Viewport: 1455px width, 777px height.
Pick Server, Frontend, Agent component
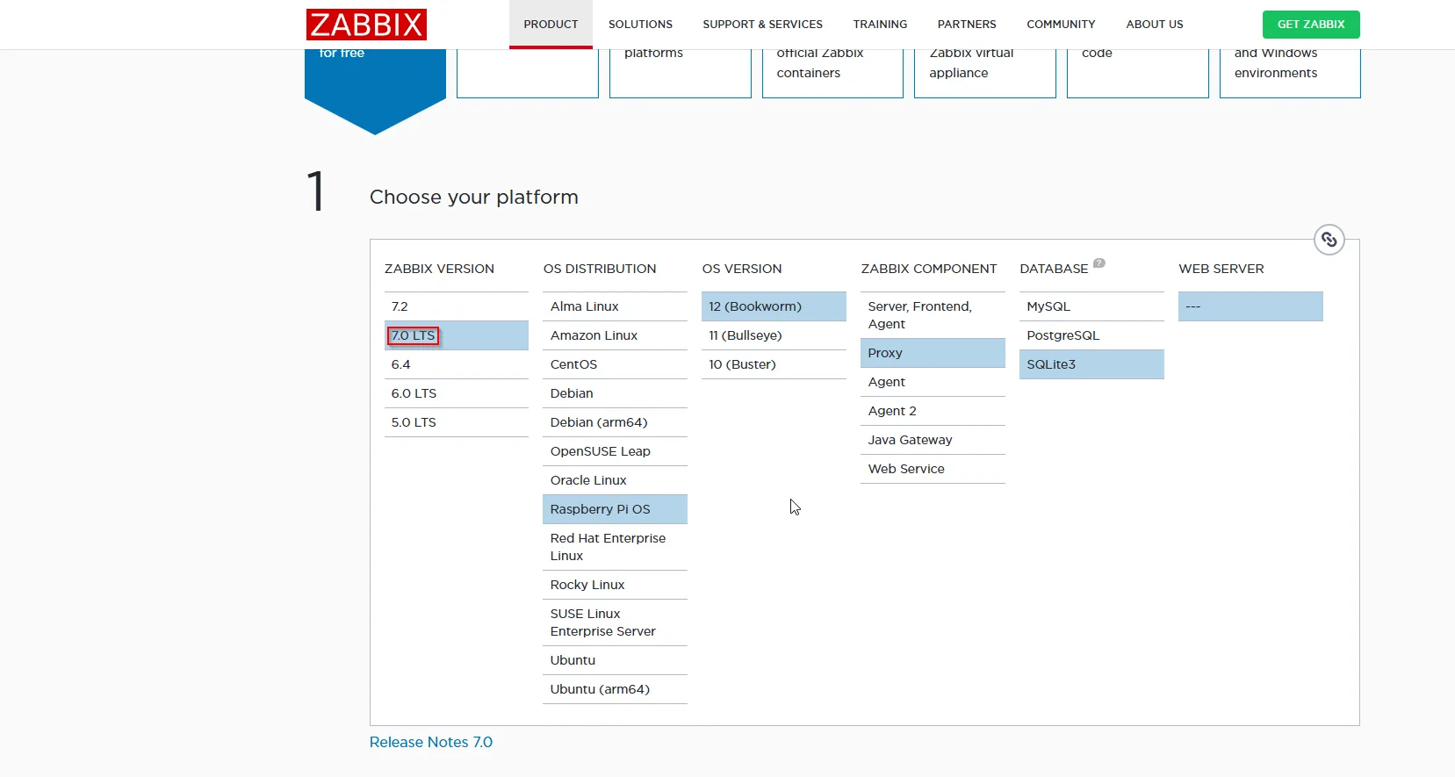coord(933,315)
